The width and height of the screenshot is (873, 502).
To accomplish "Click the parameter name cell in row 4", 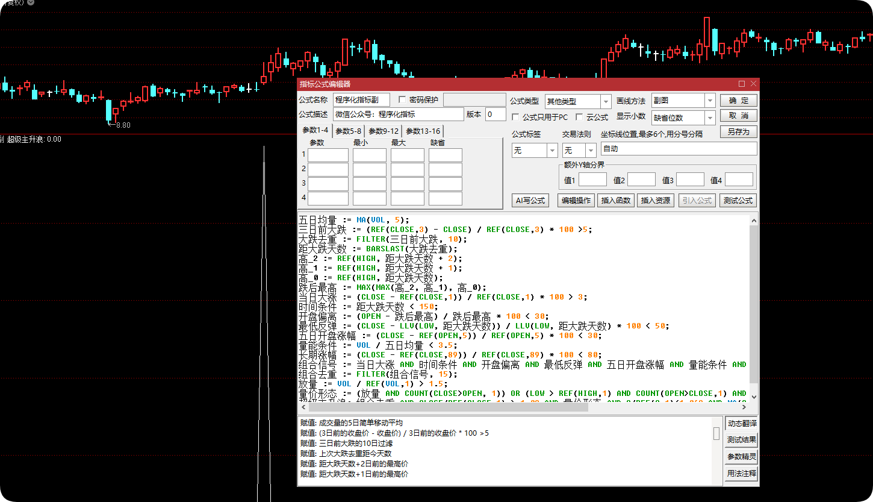I will (x=328, y=198).
